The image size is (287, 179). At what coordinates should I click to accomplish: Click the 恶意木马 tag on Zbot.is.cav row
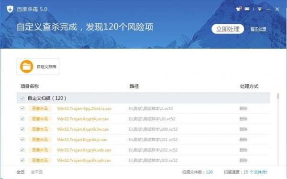pos(40,108)
